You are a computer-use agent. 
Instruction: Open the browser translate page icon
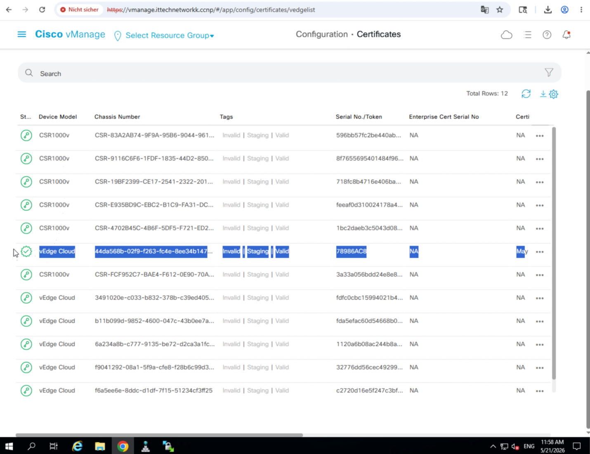pos(485,9)
